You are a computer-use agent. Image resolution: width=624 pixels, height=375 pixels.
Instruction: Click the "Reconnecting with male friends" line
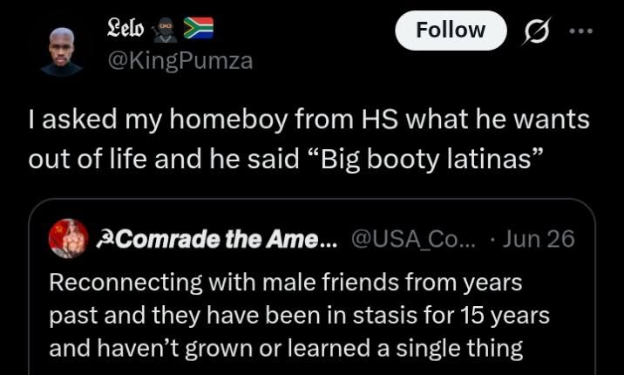(x=285, y=283)
